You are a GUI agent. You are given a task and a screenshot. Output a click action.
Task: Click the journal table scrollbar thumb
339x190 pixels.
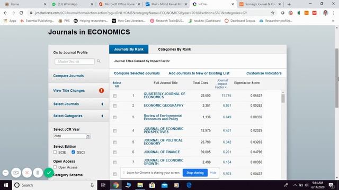(x=283, y=99)
